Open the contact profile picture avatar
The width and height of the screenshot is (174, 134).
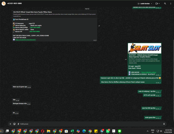[3, 3]
